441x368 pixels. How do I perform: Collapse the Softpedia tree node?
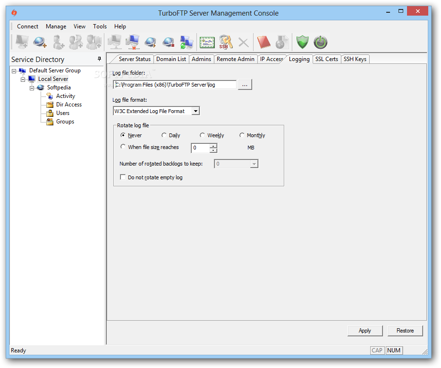tap(32, 88)
